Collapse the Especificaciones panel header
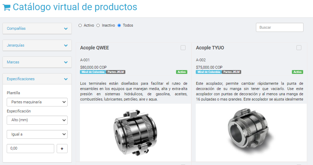 coord(37,79)
